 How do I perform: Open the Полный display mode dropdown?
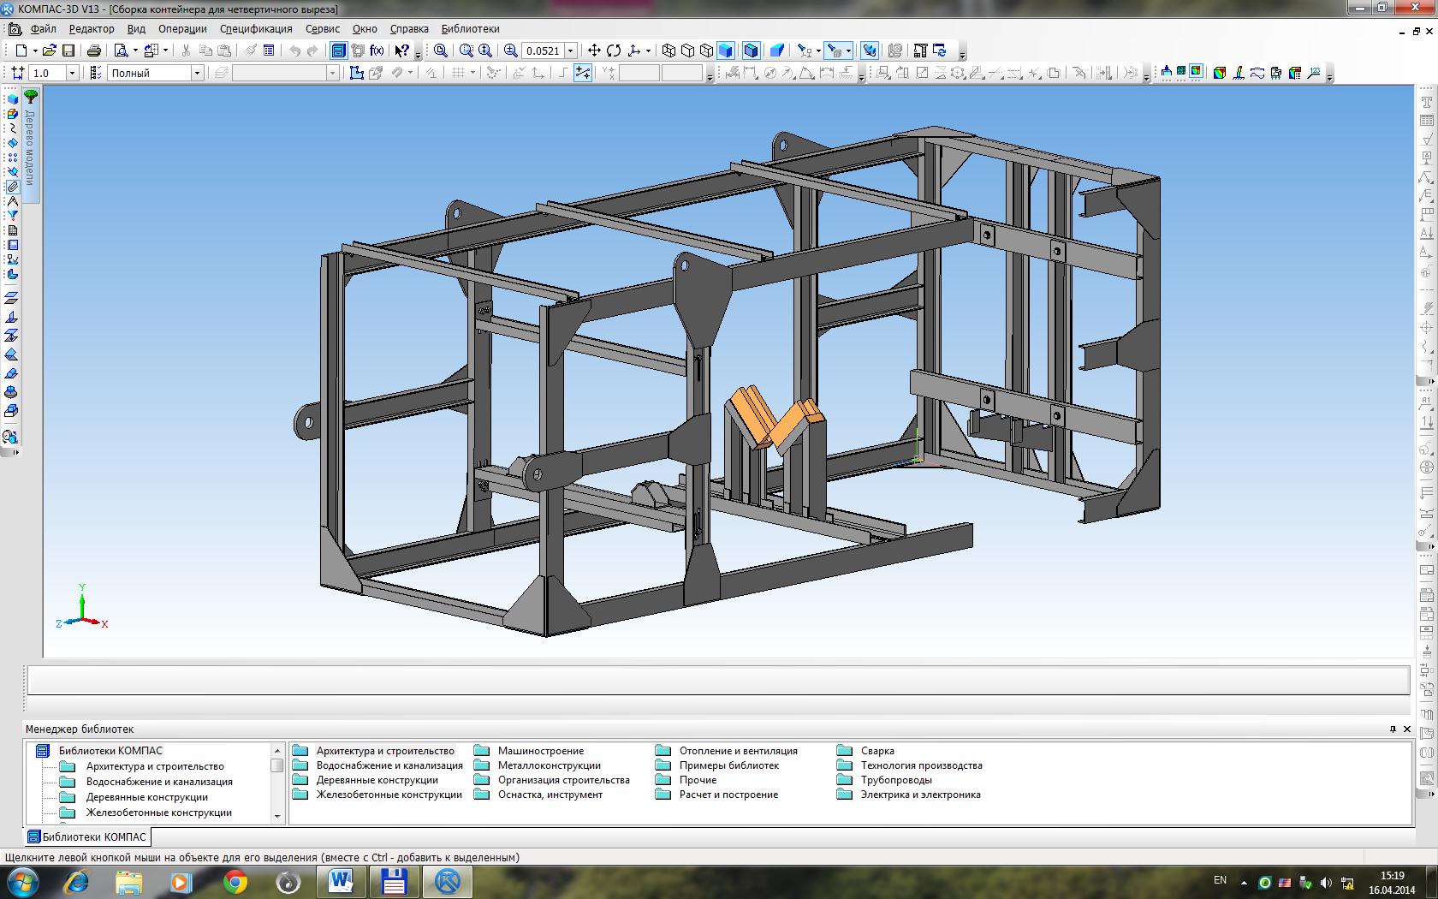[x=197, y=73]
